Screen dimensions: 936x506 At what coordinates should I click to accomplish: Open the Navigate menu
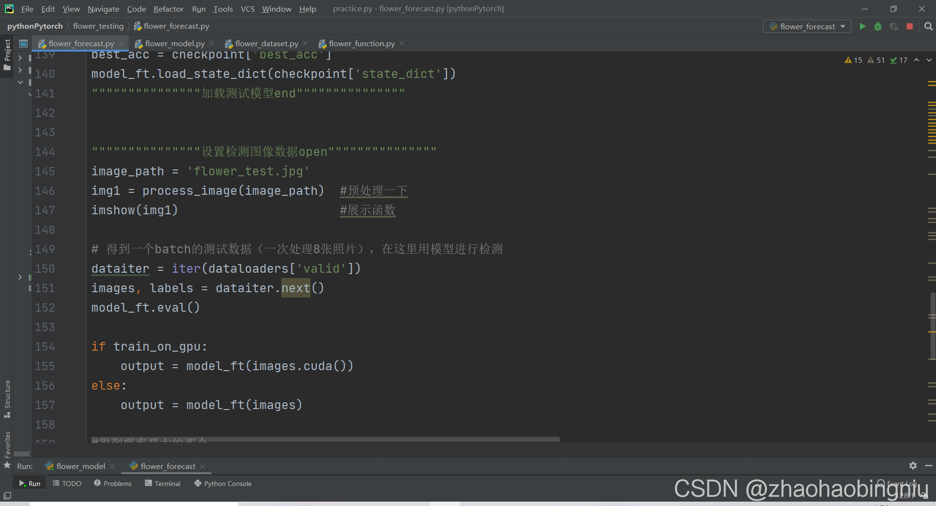click(103, 9)
